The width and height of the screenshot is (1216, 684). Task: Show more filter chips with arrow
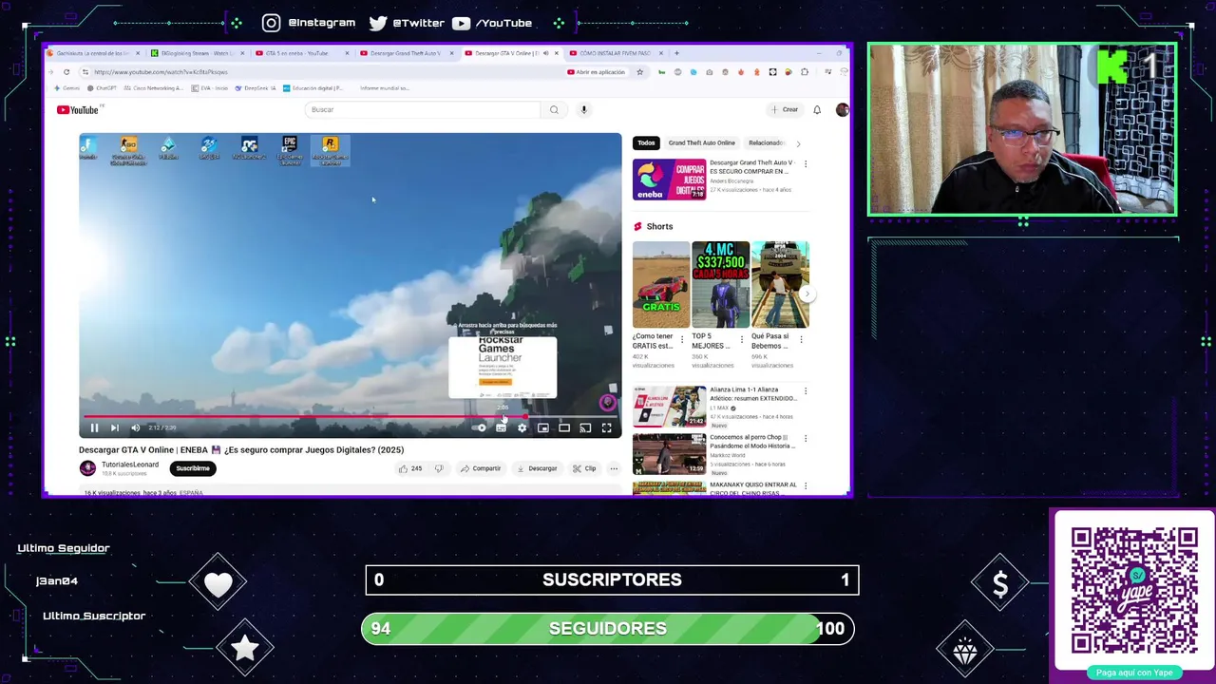798,143
